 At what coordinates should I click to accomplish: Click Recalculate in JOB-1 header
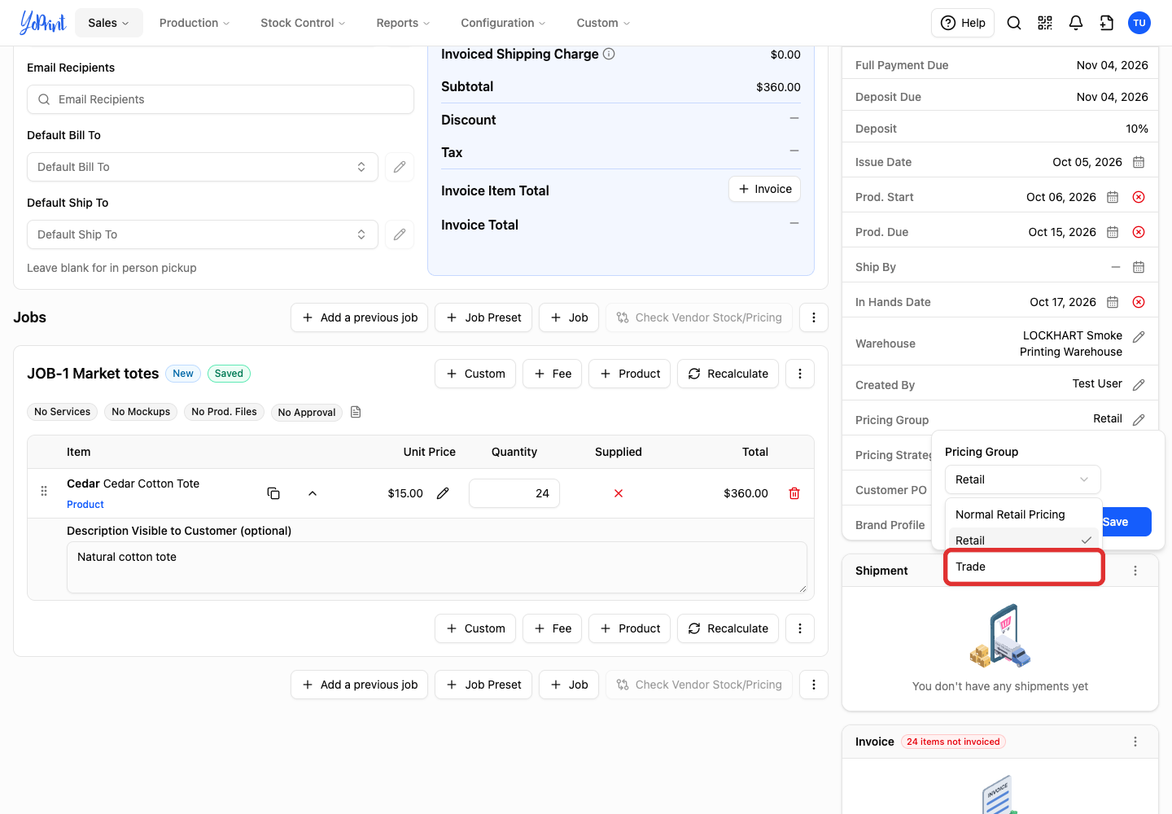tap(728, 374)
